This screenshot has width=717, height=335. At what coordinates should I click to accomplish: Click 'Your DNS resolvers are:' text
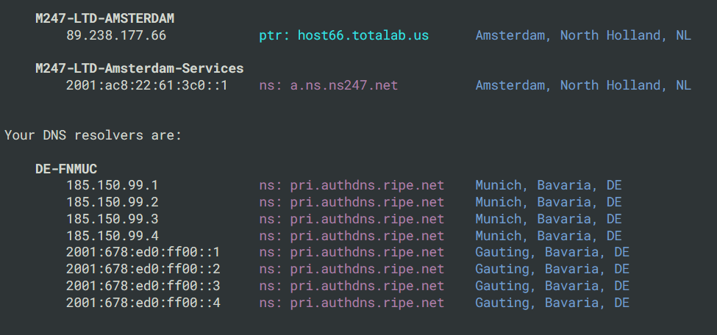(93, 135)
